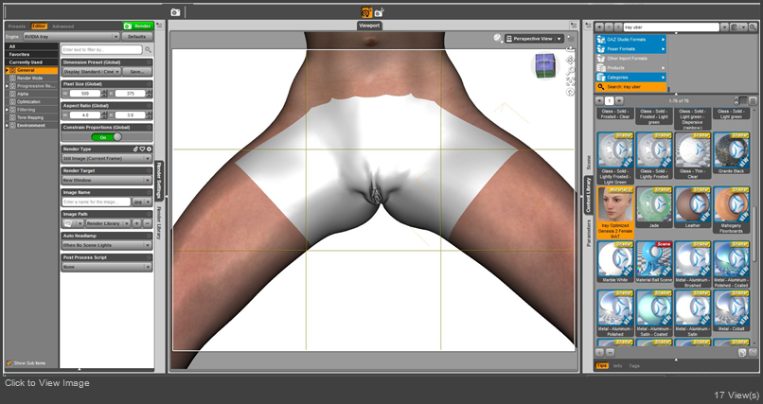Expand the Filtering group arrow

pyautogui.click(x=7, y=110)
